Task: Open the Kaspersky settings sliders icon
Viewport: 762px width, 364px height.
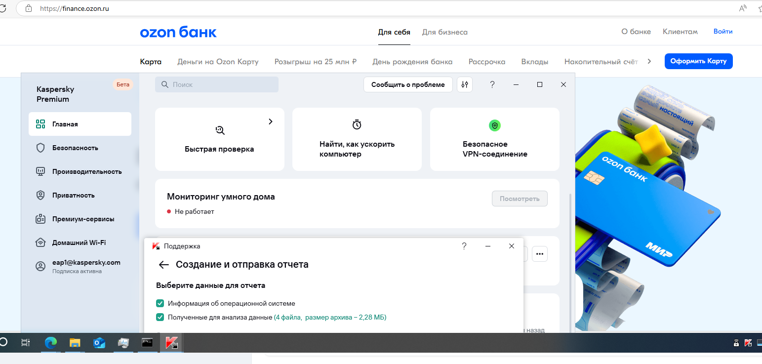Action: (x=465, y=84)
